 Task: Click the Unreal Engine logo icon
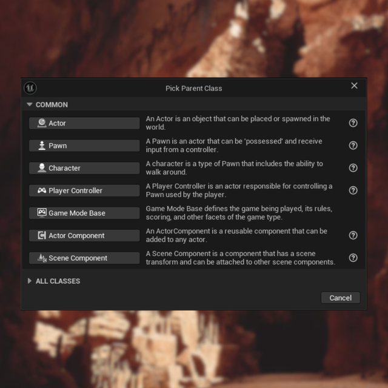30,88
